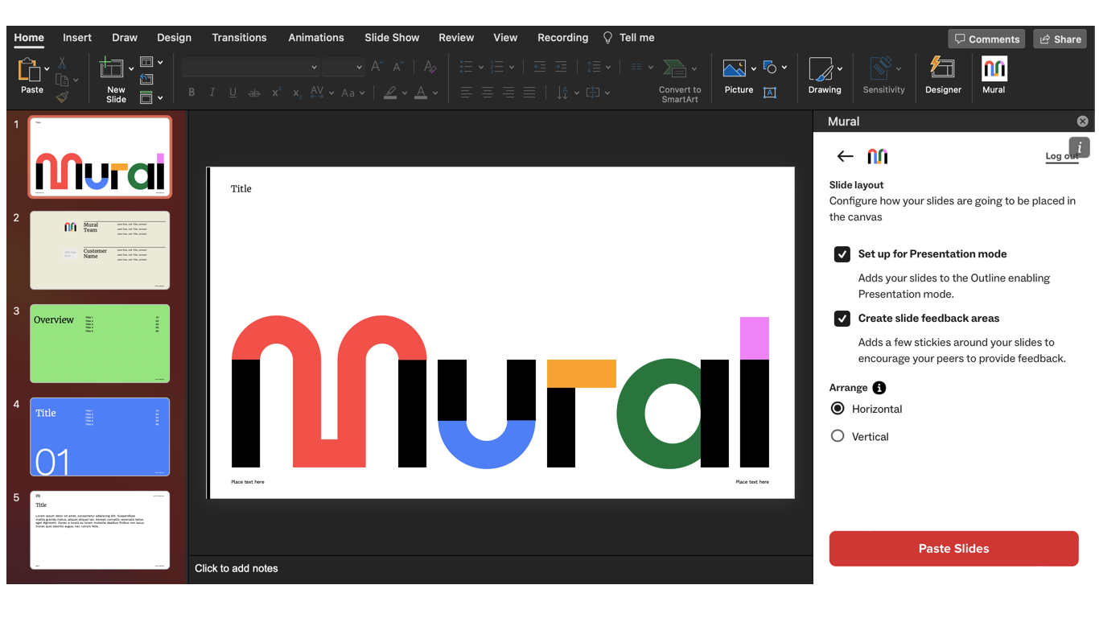Image resolution: width=1099 pixels, height=618 pixels.
Task: Select the blue slide 4 thumbnail
Action: 100,436
